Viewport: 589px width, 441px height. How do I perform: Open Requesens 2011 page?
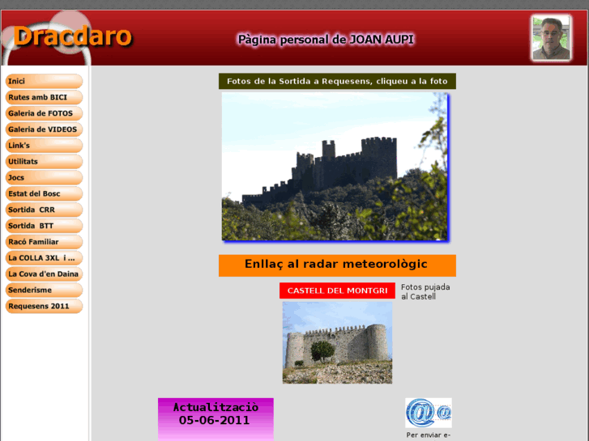44,306
